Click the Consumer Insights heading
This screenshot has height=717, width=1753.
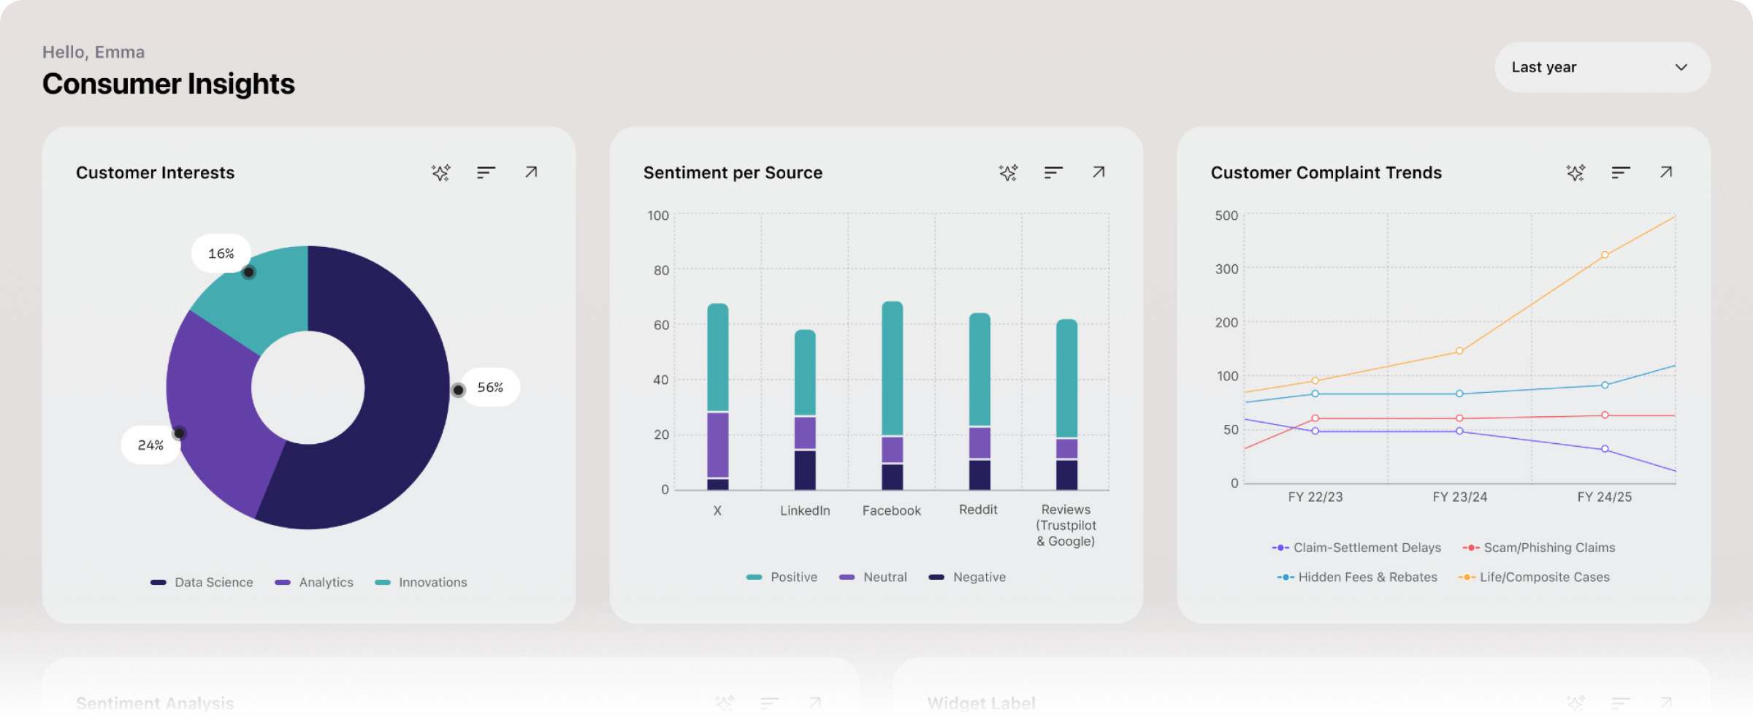pos(169,84)
